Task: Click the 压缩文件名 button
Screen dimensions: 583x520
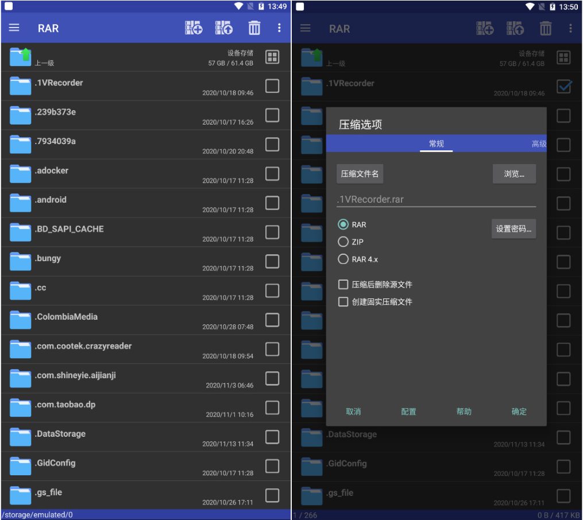Action: [360, 174]
